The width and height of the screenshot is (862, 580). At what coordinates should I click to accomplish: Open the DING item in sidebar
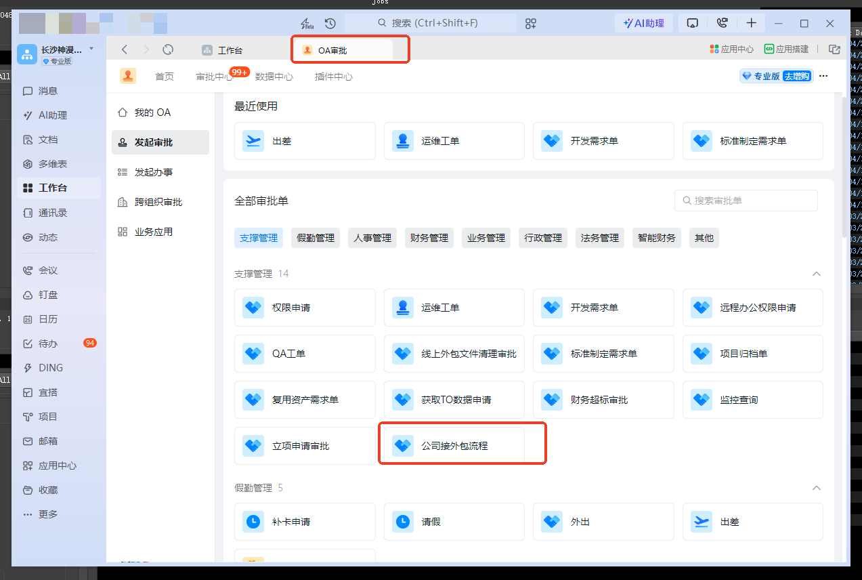[x=51, y=368]
